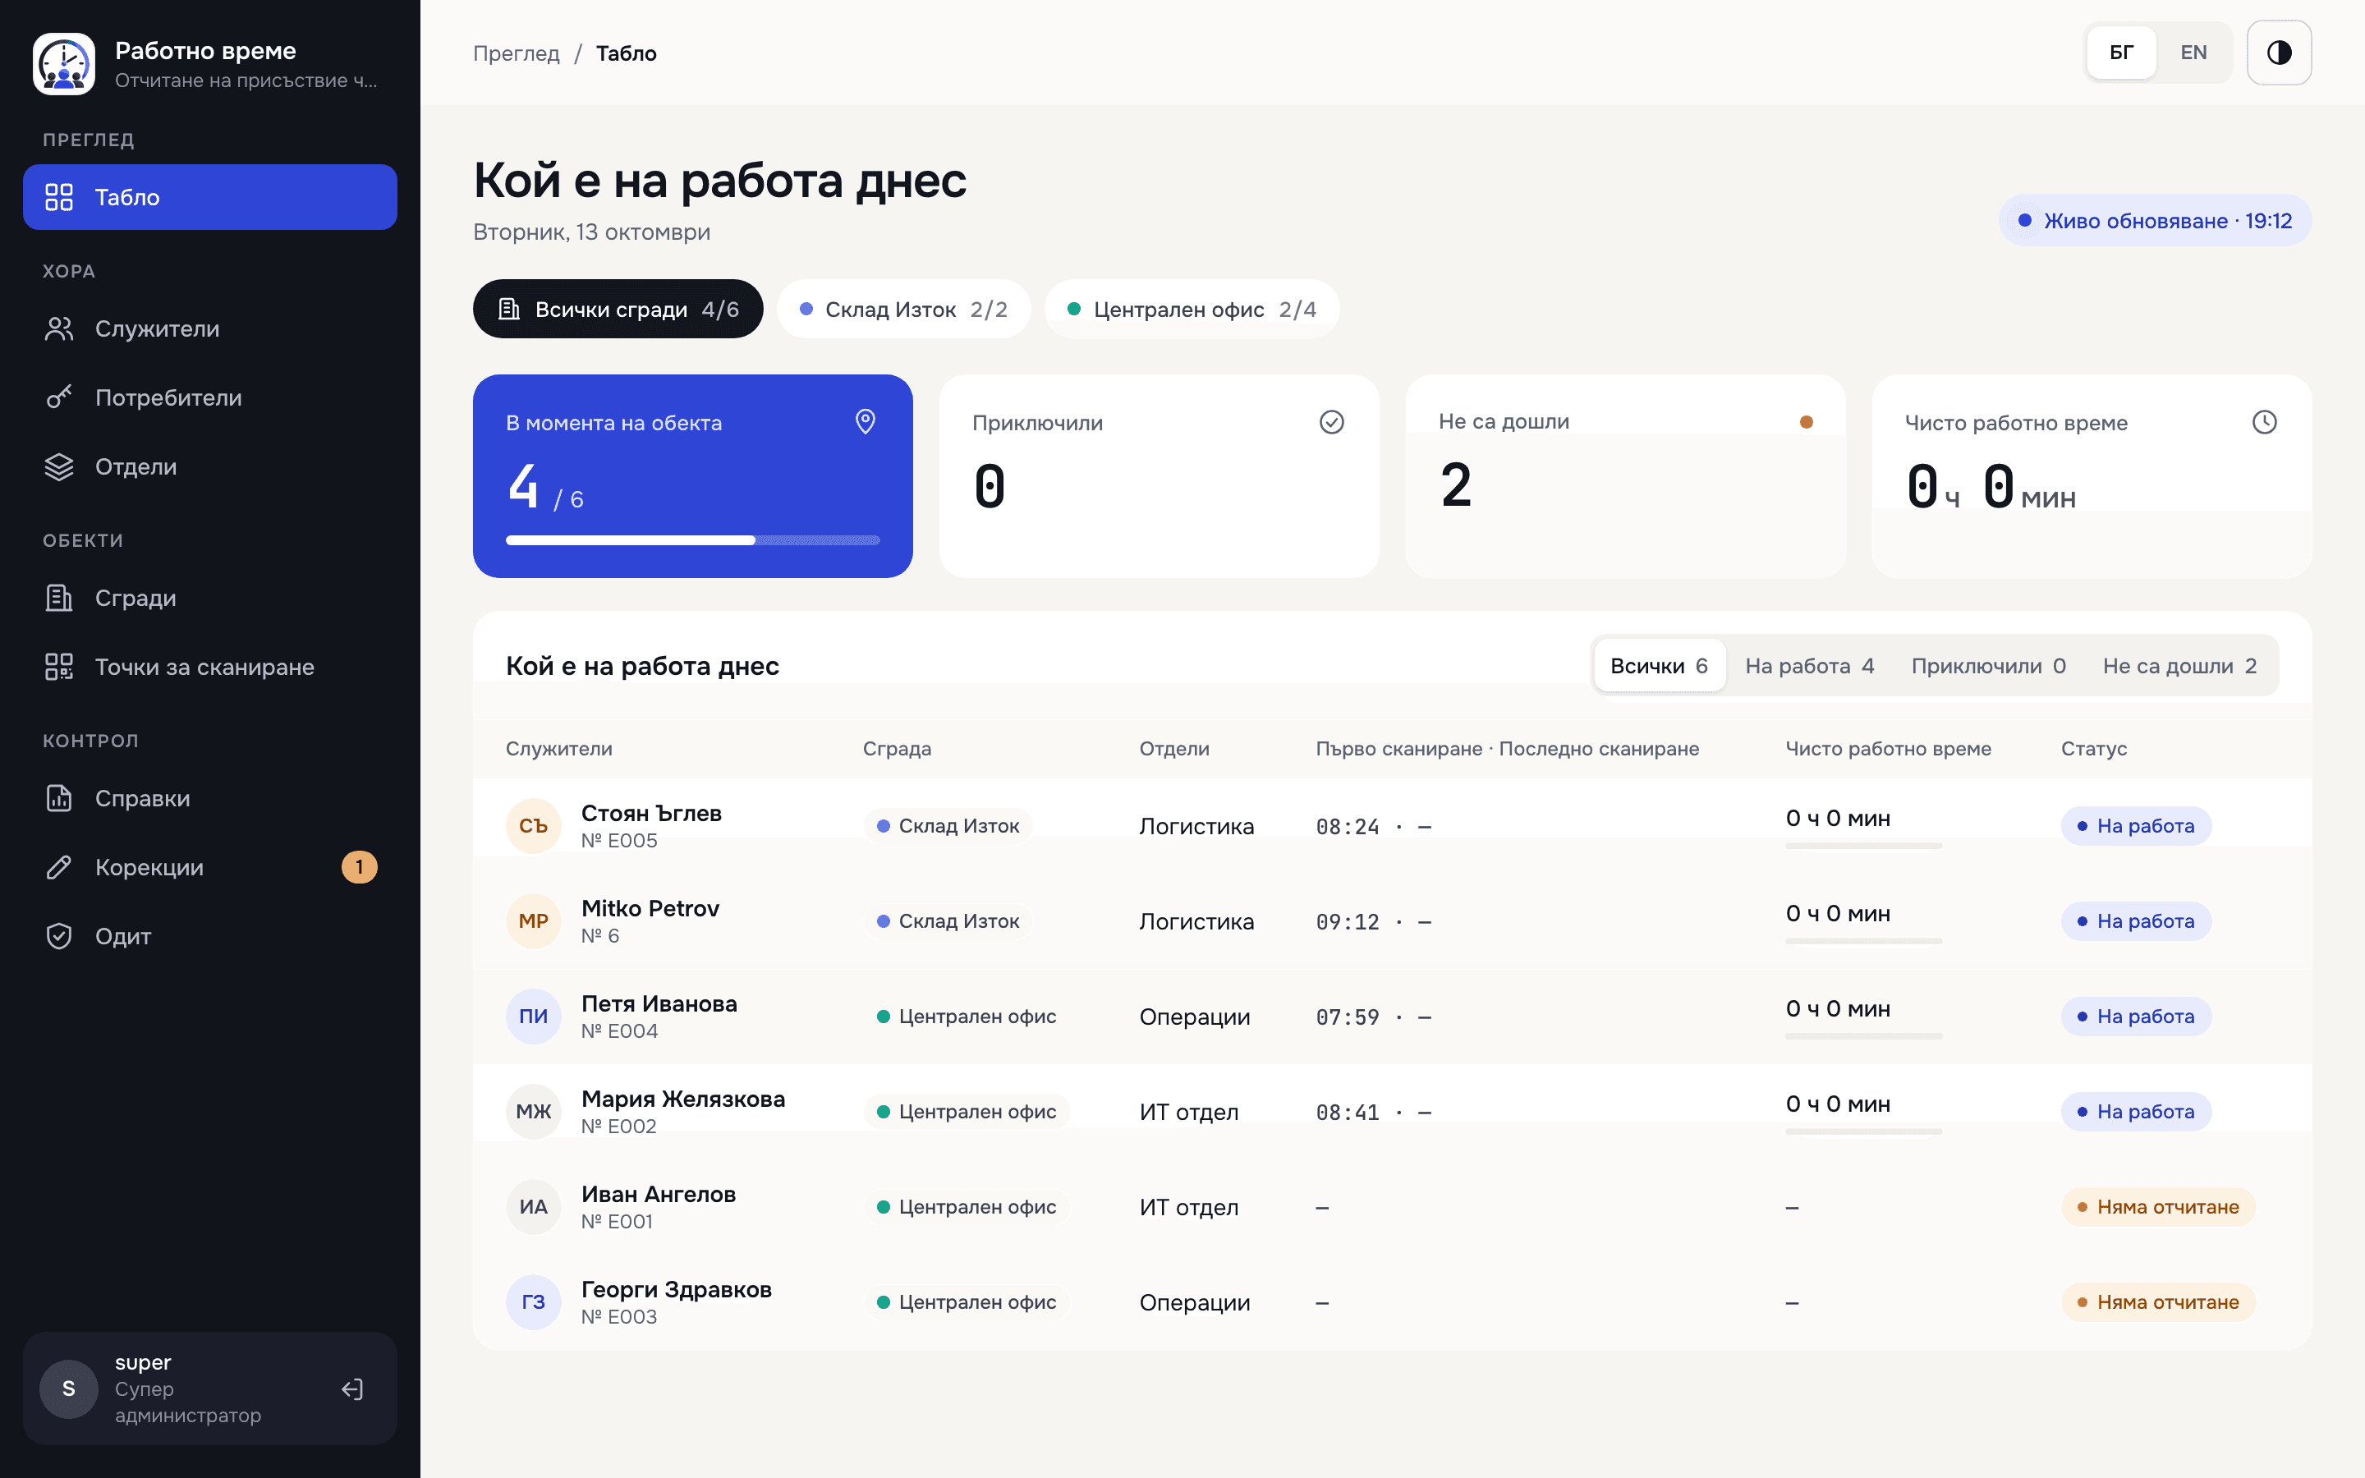The image size is (2365, 1478).
Task: Click На работа status for Петя Иванова
Action: (2137, 1017)
